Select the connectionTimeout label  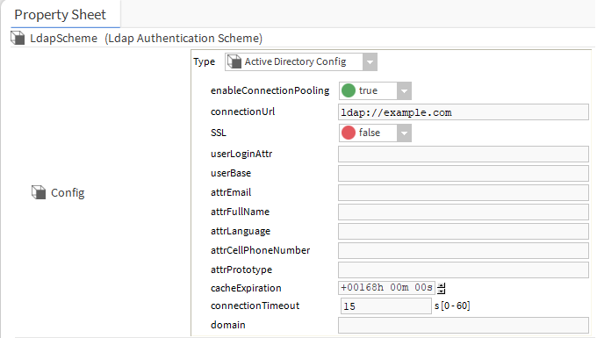tap(255, 306)
